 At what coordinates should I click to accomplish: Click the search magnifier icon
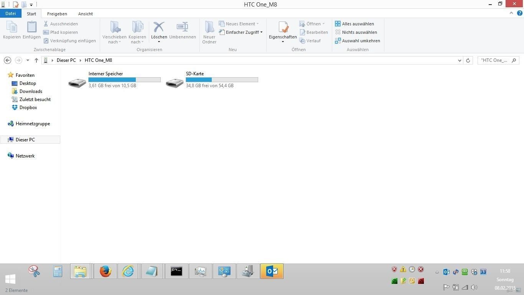514,60
